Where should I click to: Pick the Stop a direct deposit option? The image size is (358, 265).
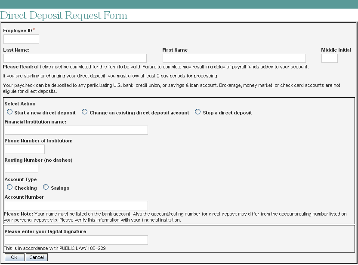pyautogui.click(x=198, y=112)
